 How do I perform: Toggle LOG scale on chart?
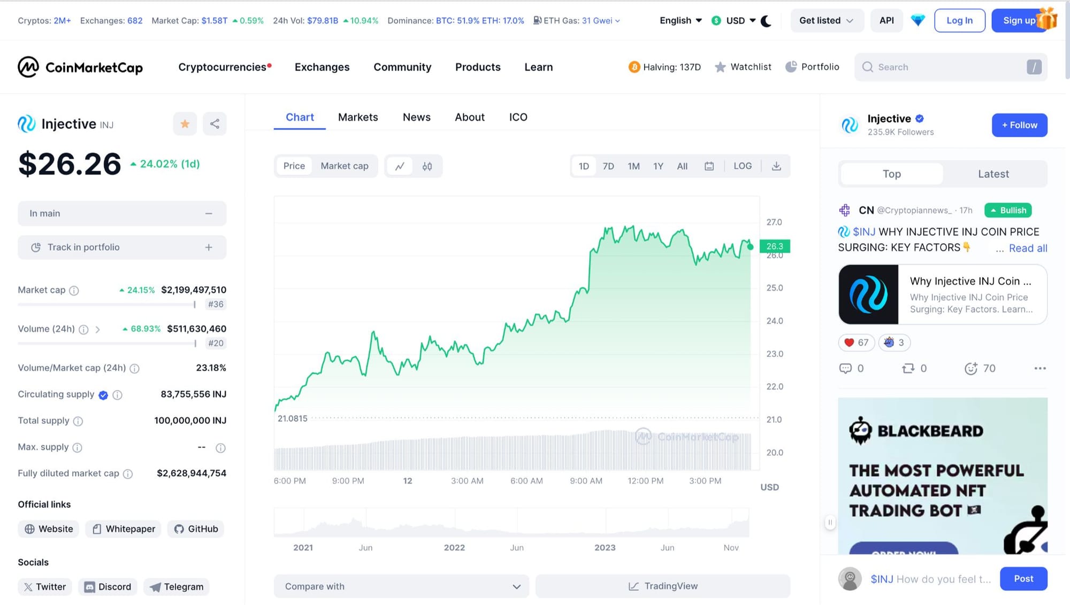coord(742,166)
